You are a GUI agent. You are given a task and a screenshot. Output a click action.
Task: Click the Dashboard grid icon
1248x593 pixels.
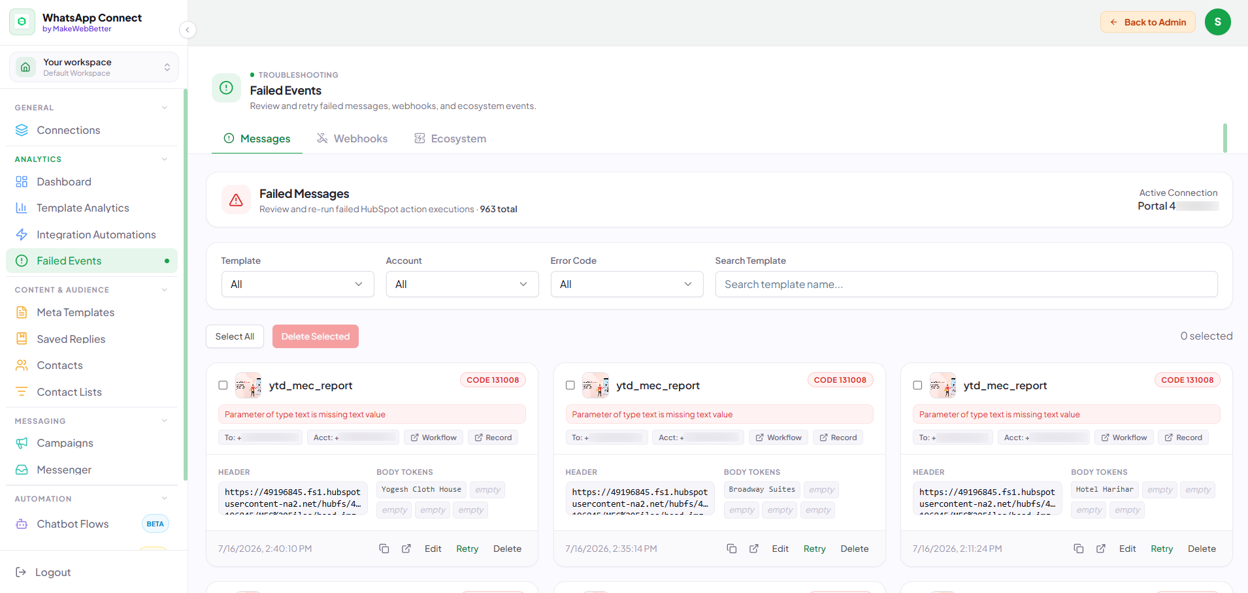pos(22,182)
